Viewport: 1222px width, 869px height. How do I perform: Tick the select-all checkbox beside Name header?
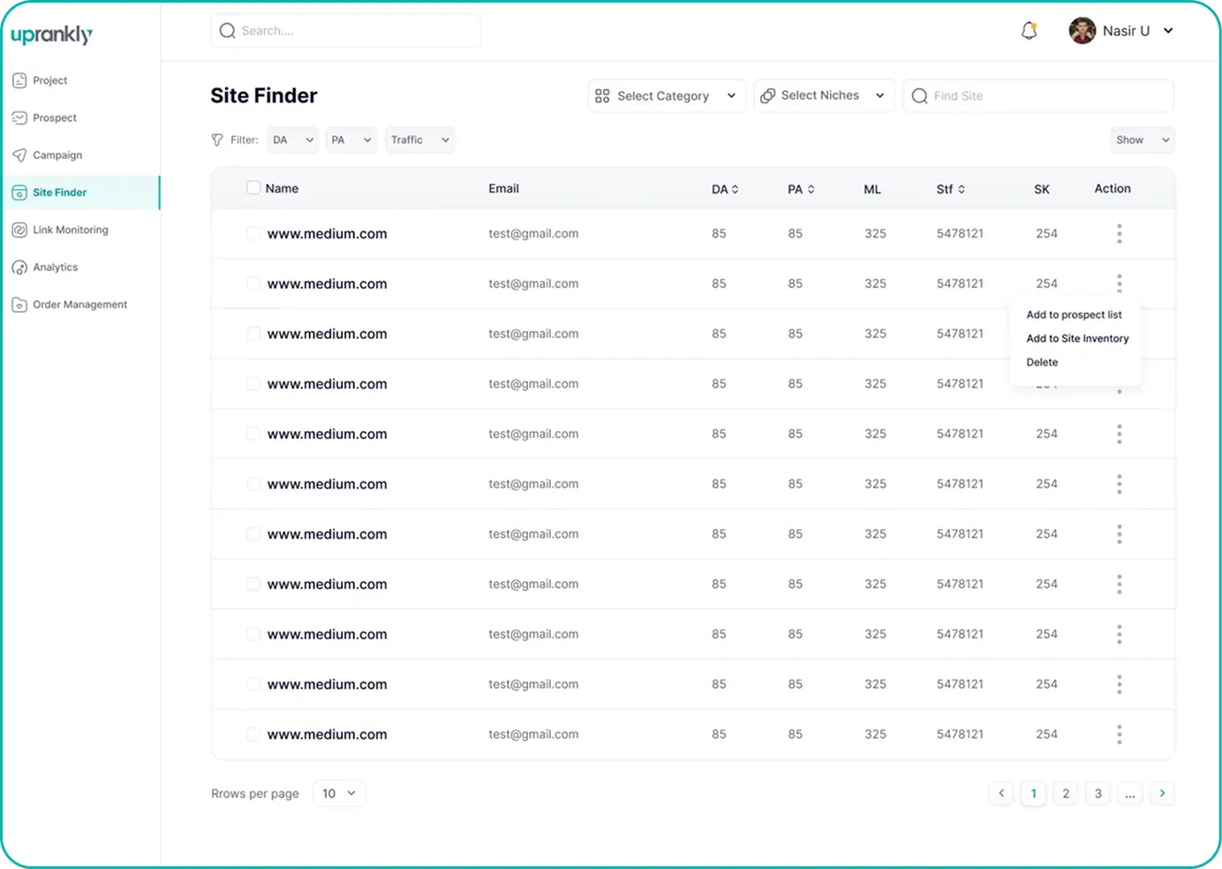(253, 188)
